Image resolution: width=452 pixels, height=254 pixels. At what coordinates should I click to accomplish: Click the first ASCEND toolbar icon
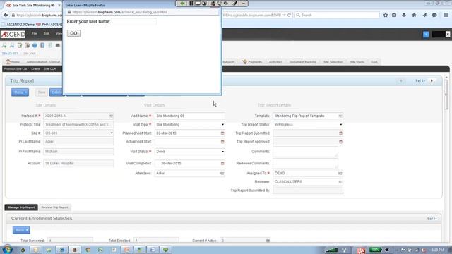coord(4,45)
